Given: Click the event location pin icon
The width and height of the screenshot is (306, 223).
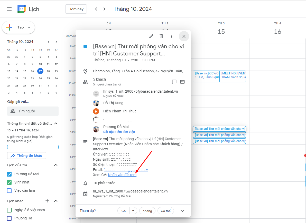Looking at the screenshot, I should click(x=85, y=71).
